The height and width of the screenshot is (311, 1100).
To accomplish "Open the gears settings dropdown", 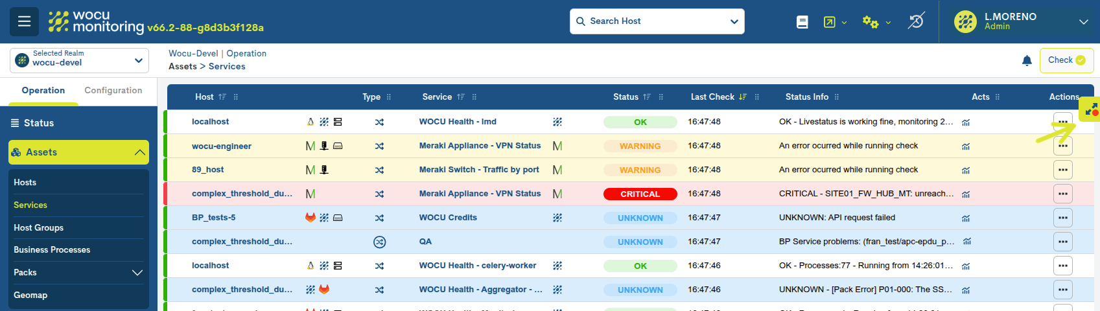I will (x=876, y=22).
